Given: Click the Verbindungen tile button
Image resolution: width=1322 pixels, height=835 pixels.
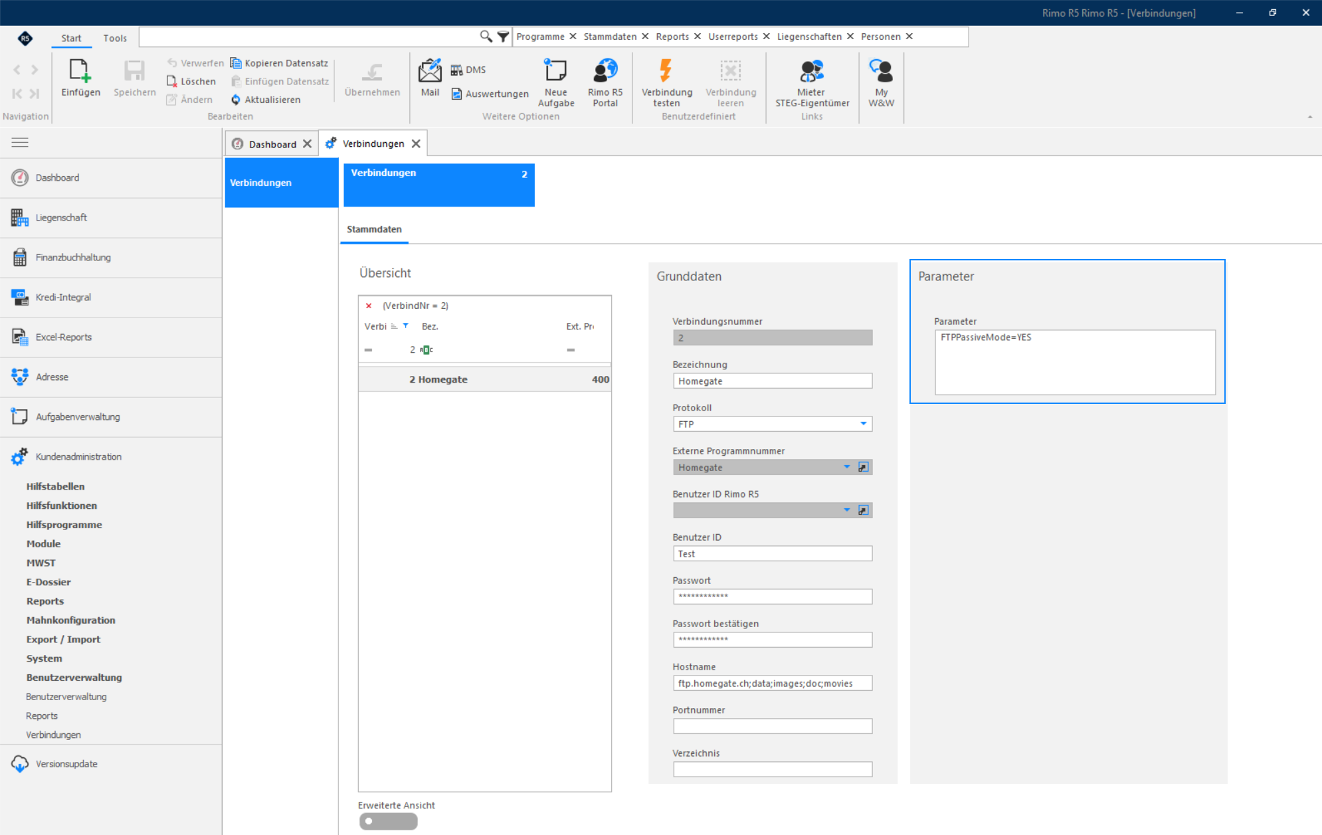Looking at the screenshot, I should point(438,185).
